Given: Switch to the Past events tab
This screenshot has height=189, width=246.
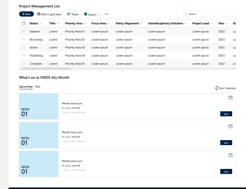Looking at the screenshot, I should (38, 87).
